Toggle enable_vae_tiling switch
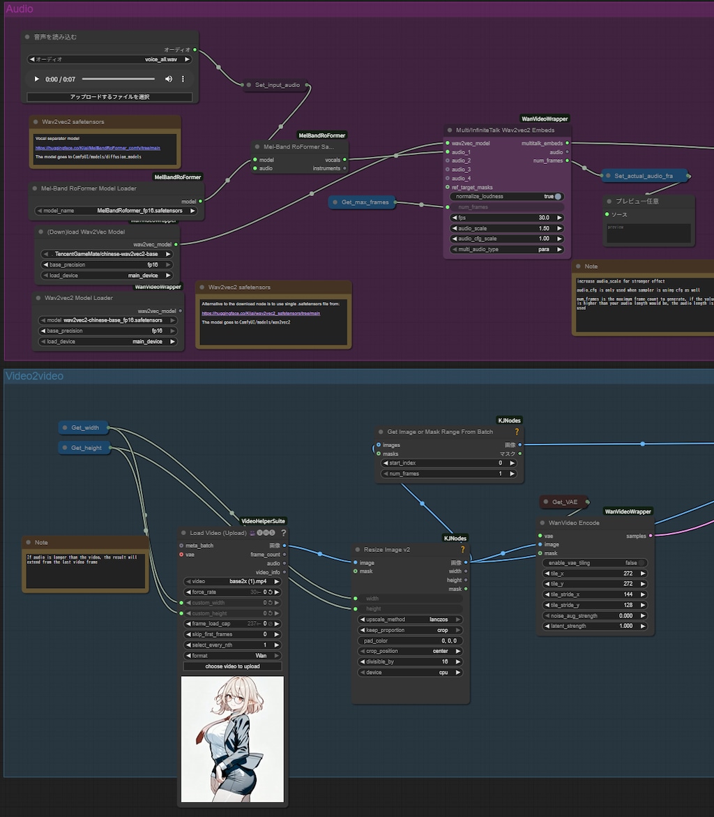Image resolution: width=714 pixels, height=817 pixels. pos(641,562)
